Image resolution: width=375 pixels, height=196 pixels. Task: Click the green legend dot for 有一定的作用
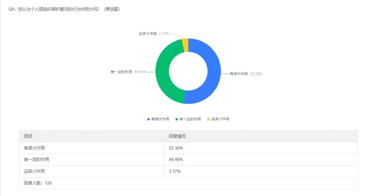[177, 119]
